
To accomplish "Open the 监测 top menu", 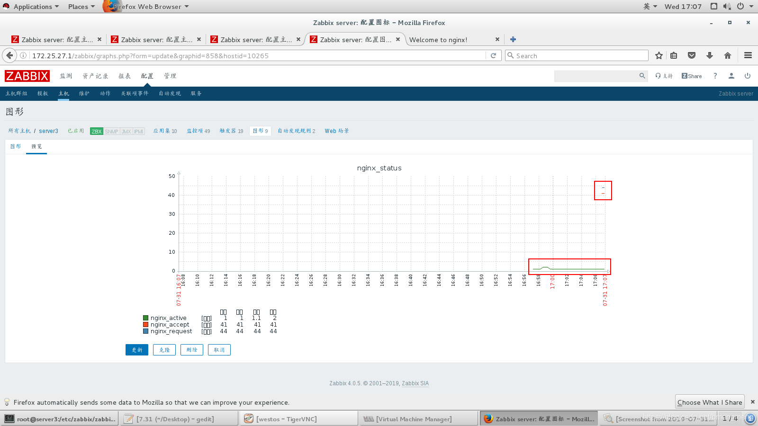I will point(66,76).
